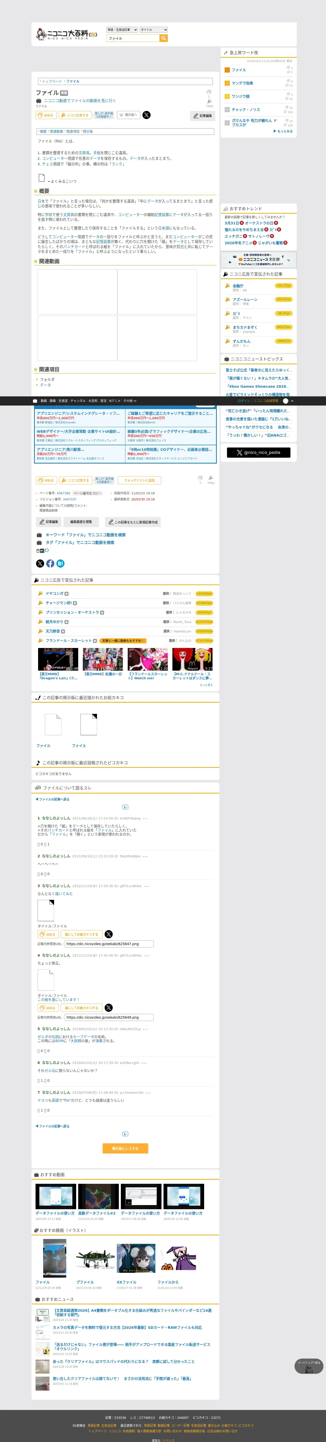Click the top 記事編集 pencil button
326x1442 pixels.
click(203, 116)
